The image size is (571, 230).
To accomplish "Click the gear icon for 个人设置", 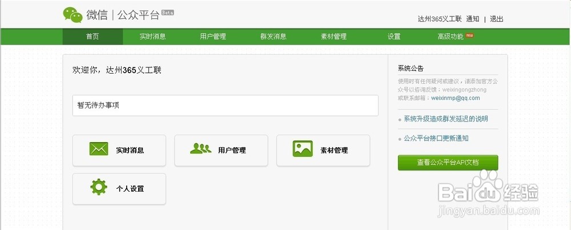I will coord(99,187).
